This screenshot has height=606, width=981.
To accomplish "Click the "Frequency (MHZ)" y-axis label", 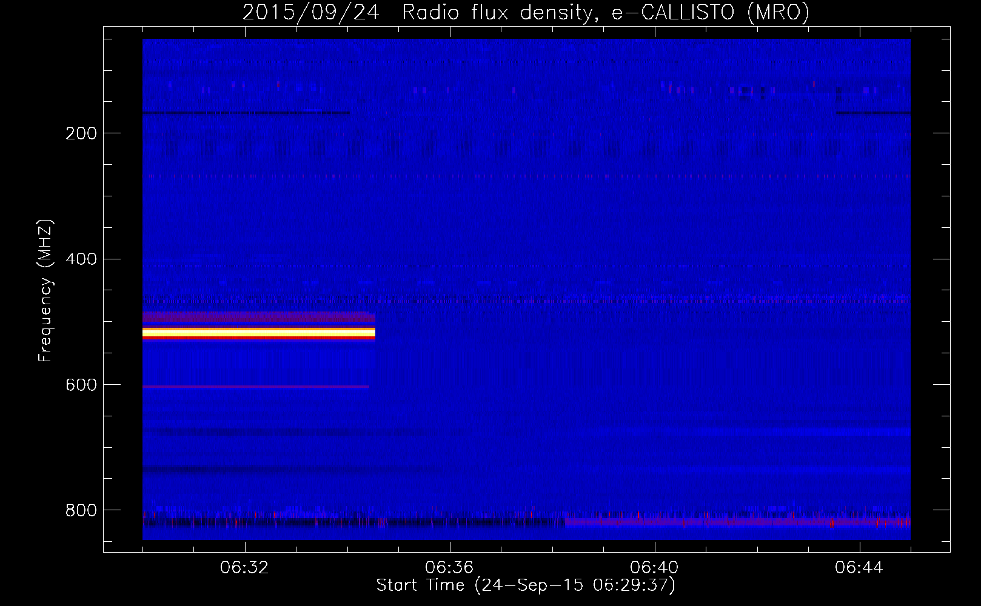I will [45, 291].
